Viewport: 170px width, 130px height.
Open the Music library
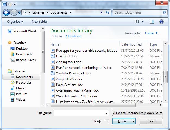coord(18,88)
